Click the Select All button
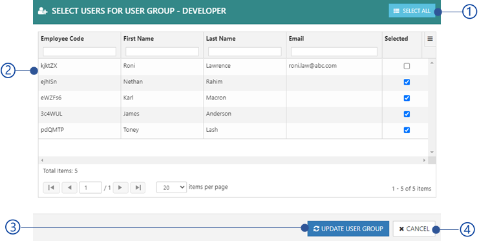This screenshot has height=241, width=479. 412,11
